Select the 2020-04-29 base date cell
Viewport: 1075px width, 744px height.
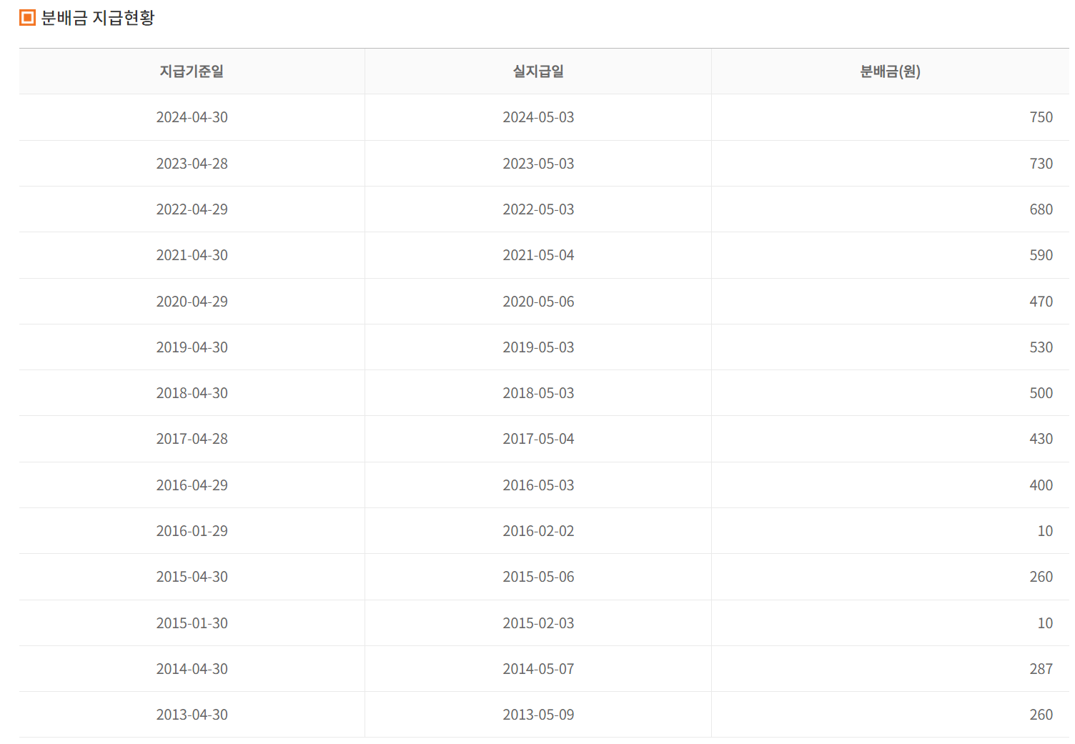click(x=192, y=302)
